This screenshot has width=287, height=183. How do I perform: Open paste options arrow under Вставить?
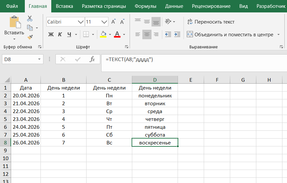pos(14,39)
